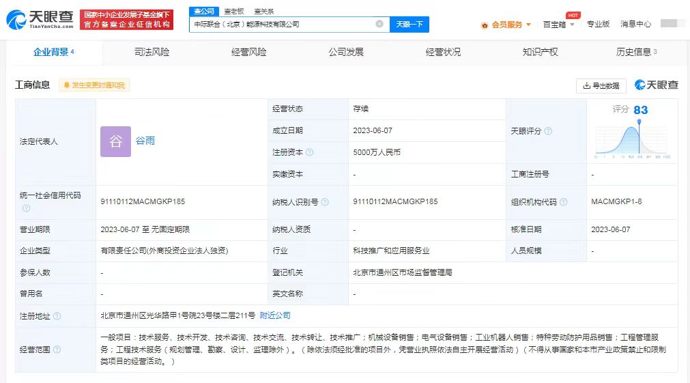The image size is (690, 383).
Task: Click the 发生变更时通知我 notification button
Action: coord(94,85)
